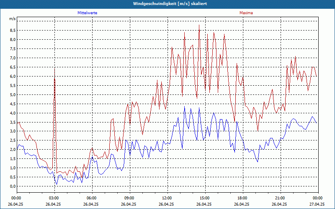
Task: Click the 21:00 time label
Action: click(281, 198)
